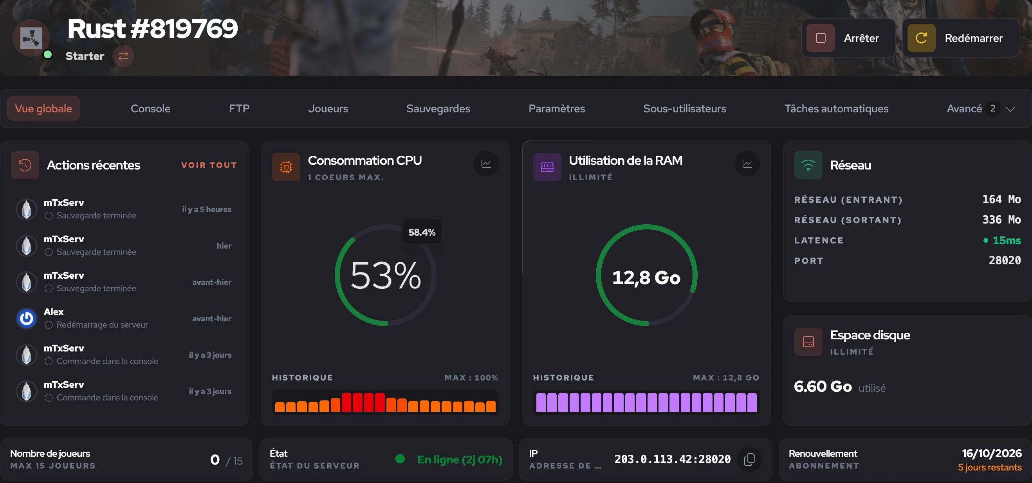Click the Actions récentes history icon
The image size is (1032, 483).
(25, 165)
